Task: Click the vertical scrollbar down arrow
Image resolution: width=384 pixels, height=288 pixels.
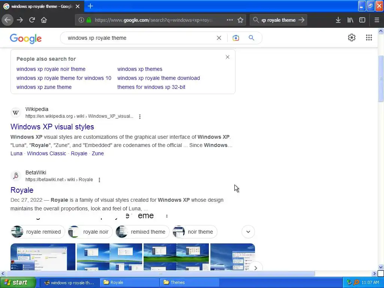Action: [381, 267]
